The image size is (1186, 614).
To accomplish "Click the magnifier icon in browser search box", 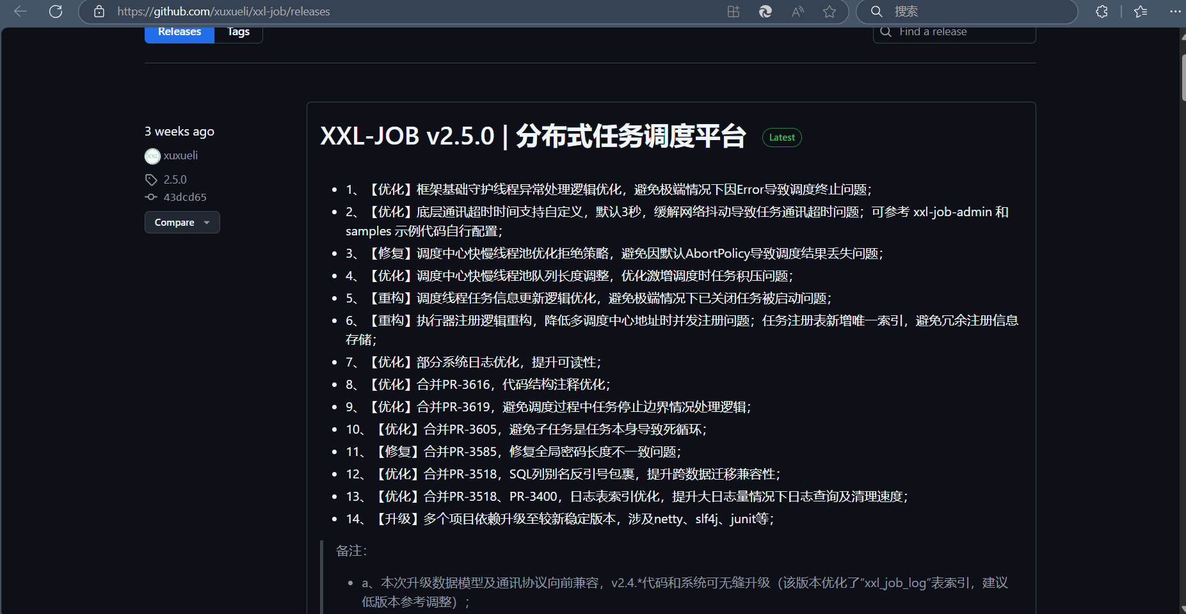I will tap(877, 12).
